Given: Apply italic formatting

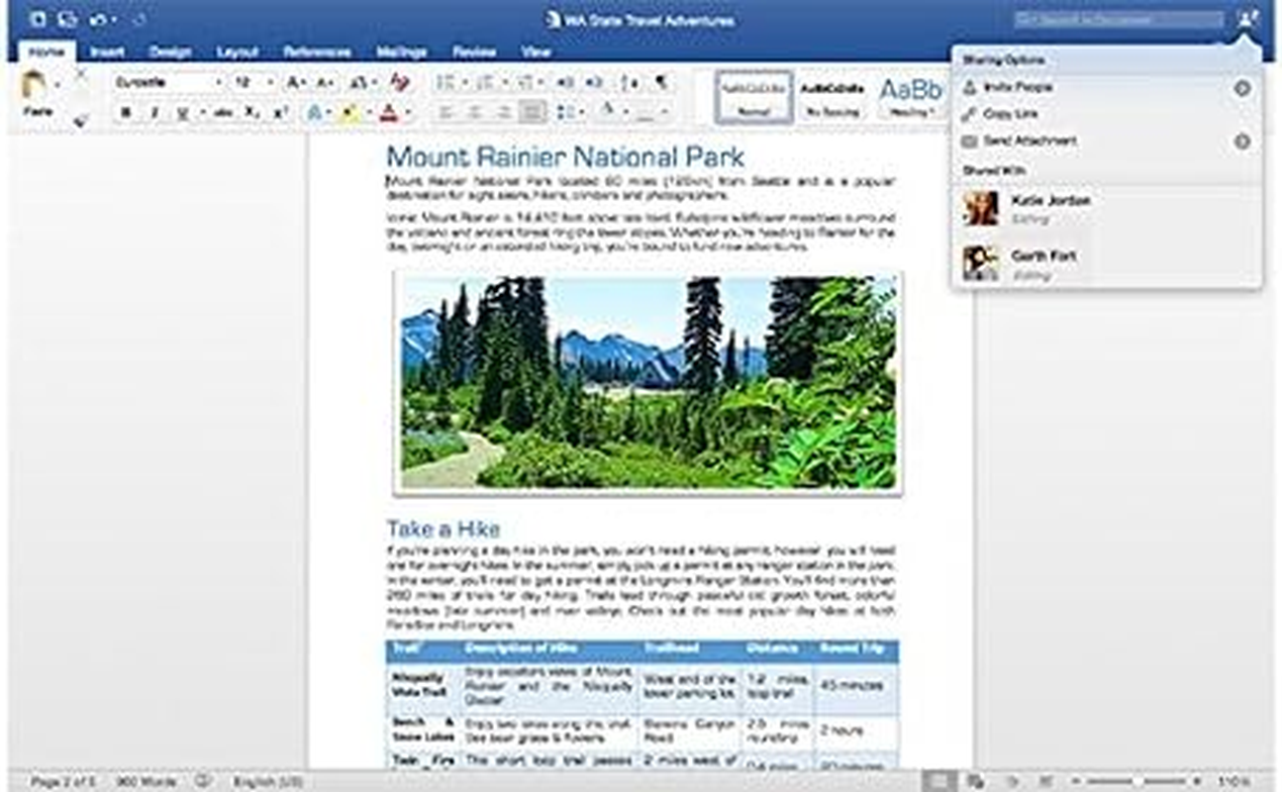Looking at the screenshot, I should click(x=154, y=112).
